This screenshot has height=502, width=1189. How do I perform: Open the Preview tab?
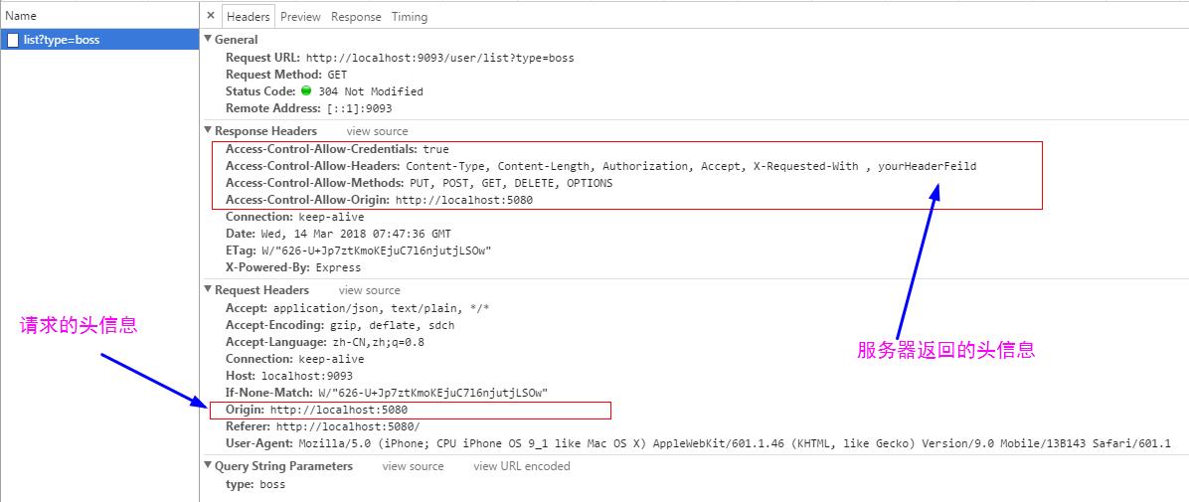pos(300,17)
